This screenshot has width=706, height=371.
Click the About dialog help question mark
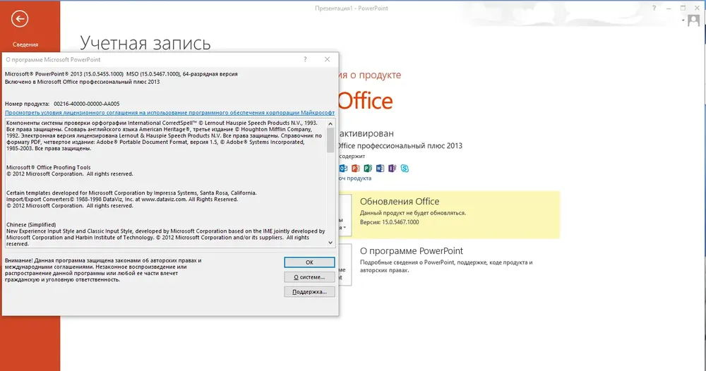click(305, 59)
